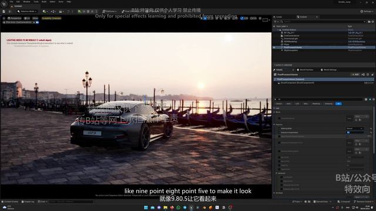Enable the last checkbox under Advanced
376x211 pixels.
tap(281, 189)
